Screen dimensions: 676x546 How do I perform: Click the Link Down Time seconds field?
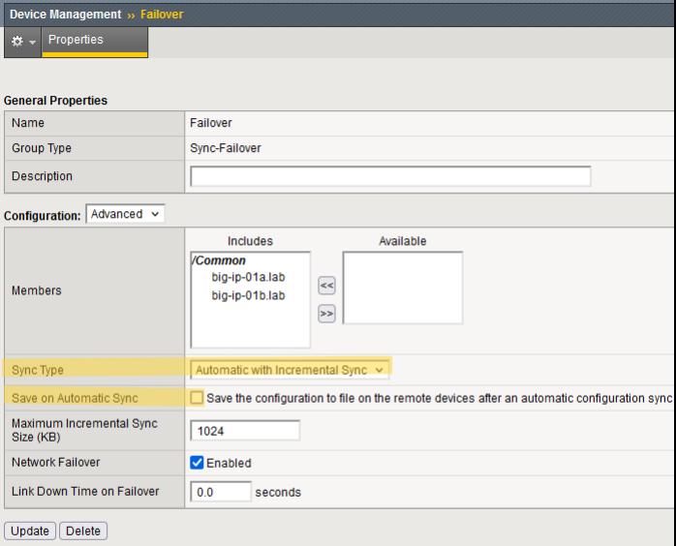pyautogui.click(x=220, y=492)
